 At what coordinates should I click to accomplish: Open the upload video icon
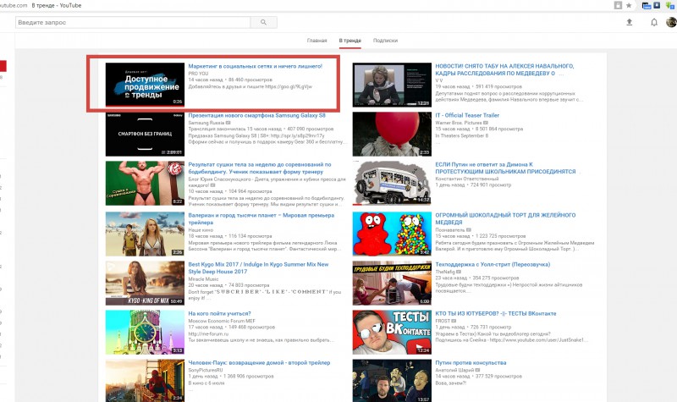tap(629, 22)
